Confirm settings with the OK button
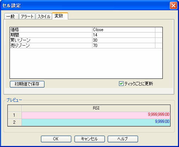The image size is (179, 147). [x=56, y=139]
